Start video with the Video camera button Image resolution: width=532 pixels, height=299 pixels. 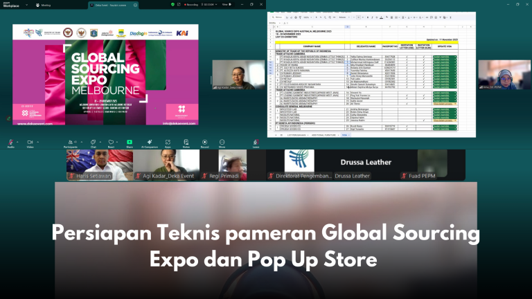(30, 143)
